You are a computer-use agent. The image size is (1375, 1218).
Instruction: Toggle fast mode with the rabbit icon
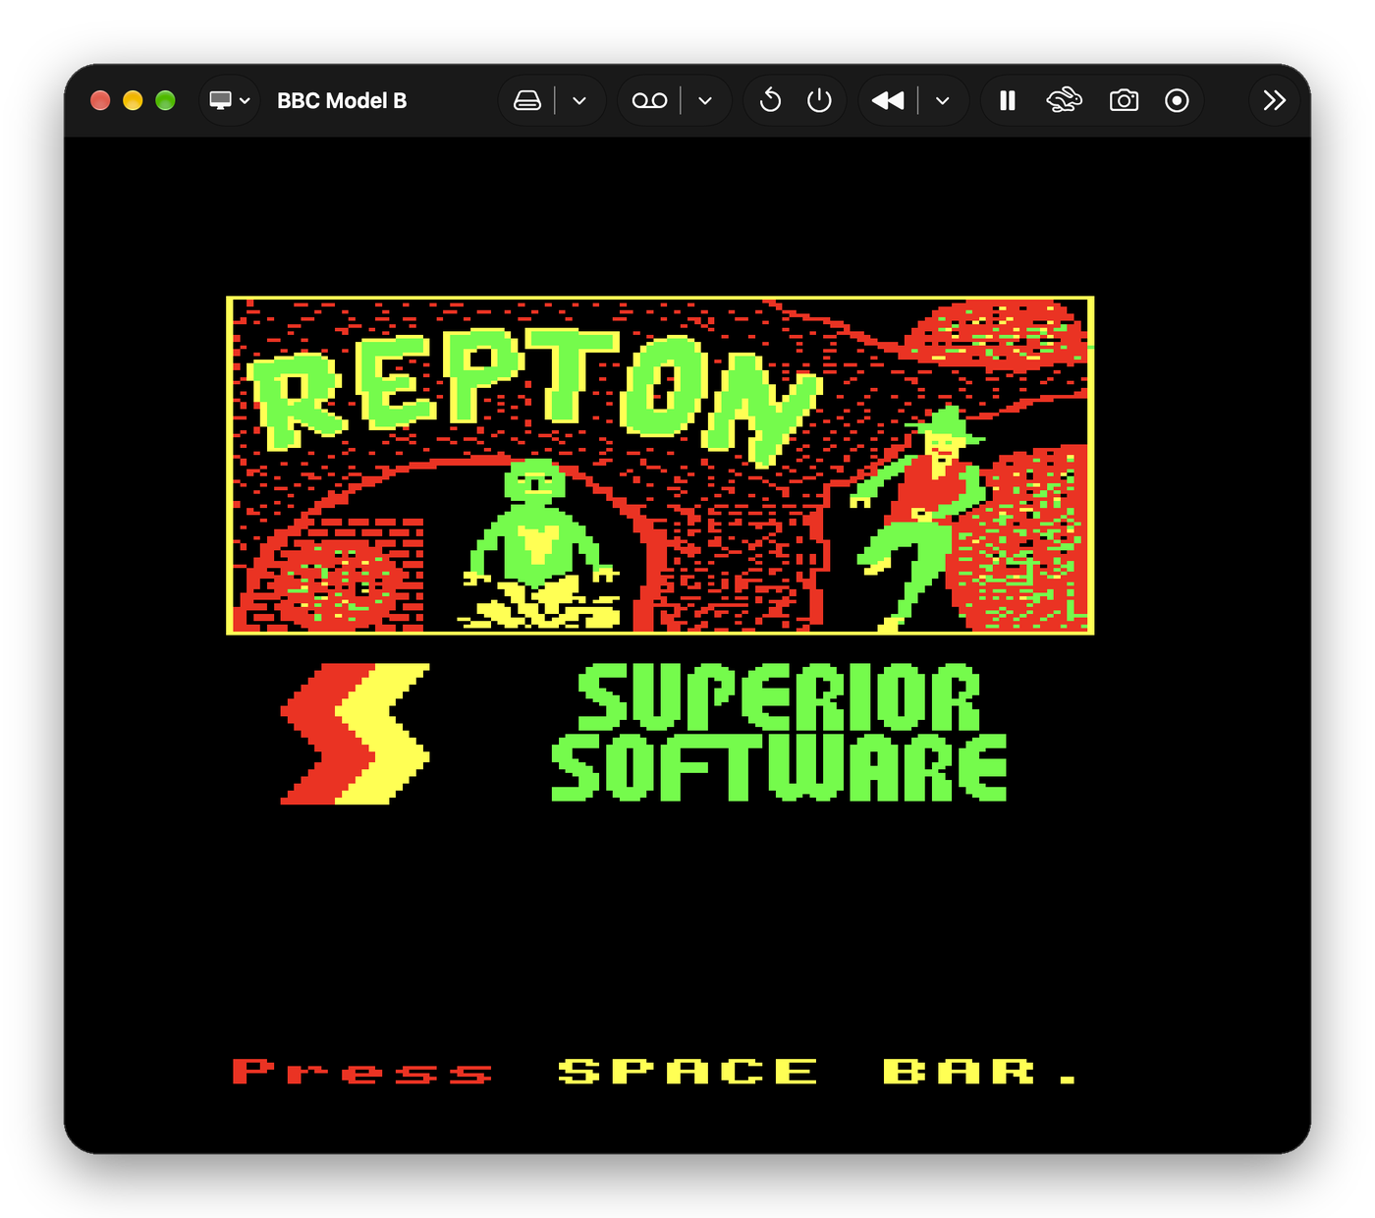point(1064,100)
